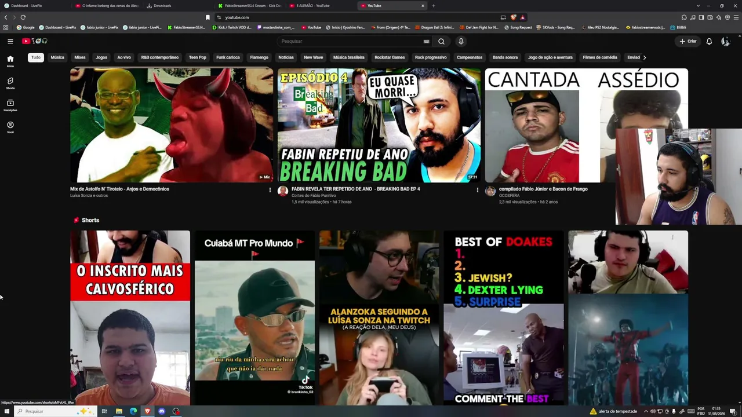Click the storm alert weather widget
This screenshot has height=417, width=742.
(613, 411)
